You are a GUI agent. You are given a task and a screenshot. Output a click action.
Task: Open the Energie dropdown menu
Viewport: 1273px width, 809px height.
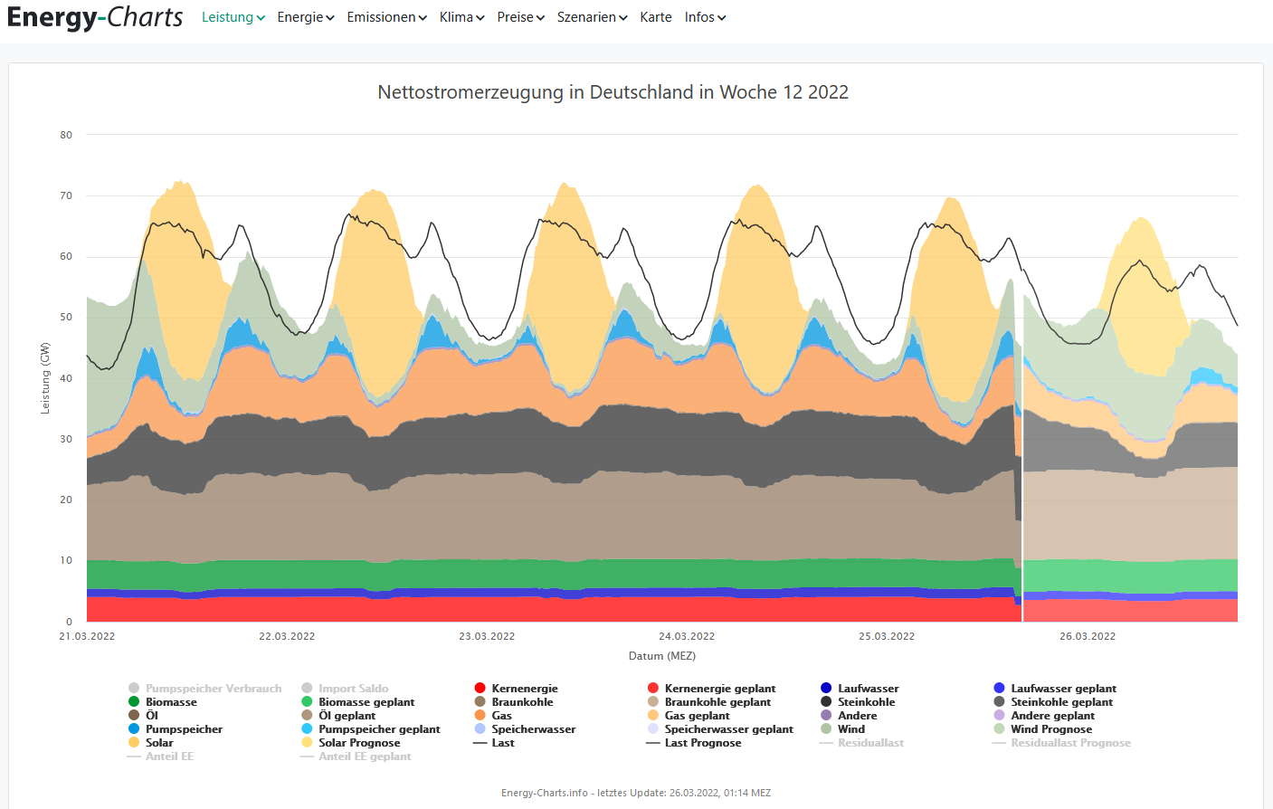point(306,17)
